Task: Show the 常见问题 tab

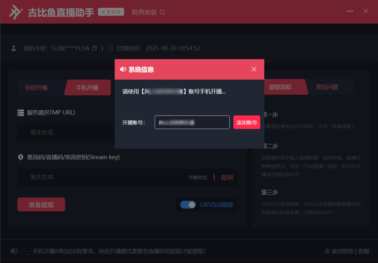Action: tap(327, 87)
